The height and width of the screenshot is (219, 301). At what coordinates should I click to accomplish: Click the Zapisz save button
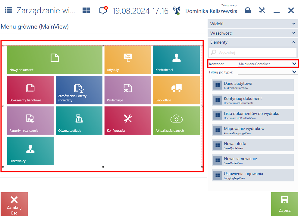(284, 204)
